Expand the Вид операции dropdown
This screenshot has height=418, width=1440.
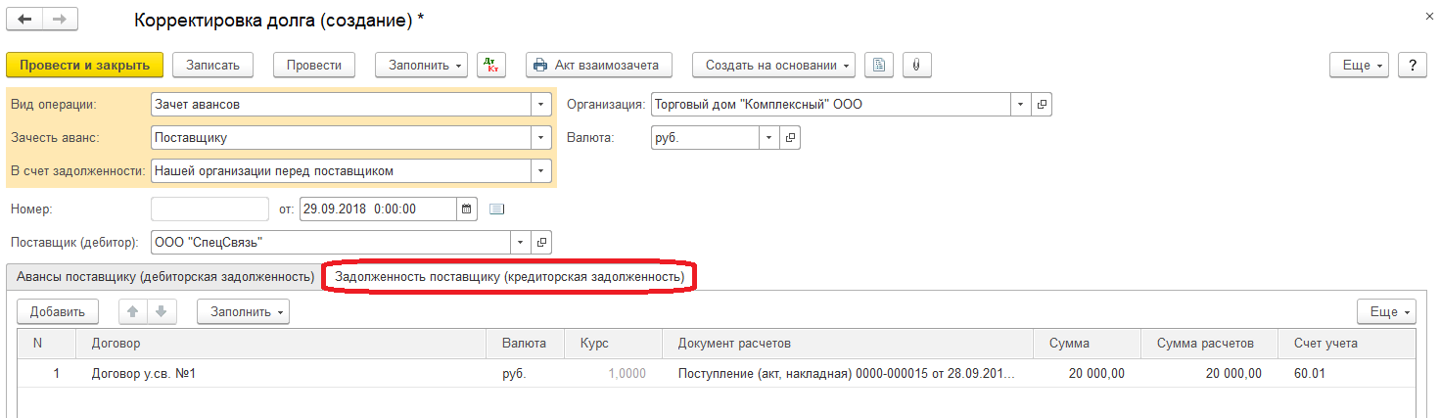(x=540, y=105)
